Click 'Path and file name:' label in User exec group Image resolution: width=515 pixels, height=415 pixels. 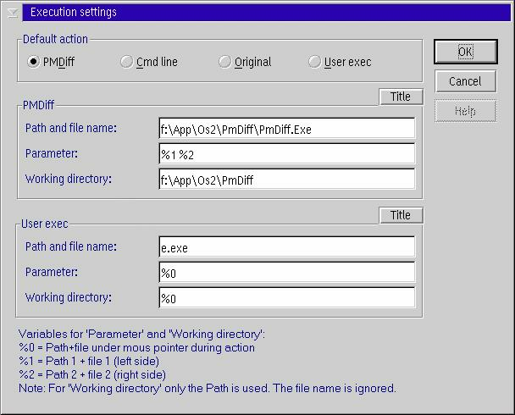71,246
